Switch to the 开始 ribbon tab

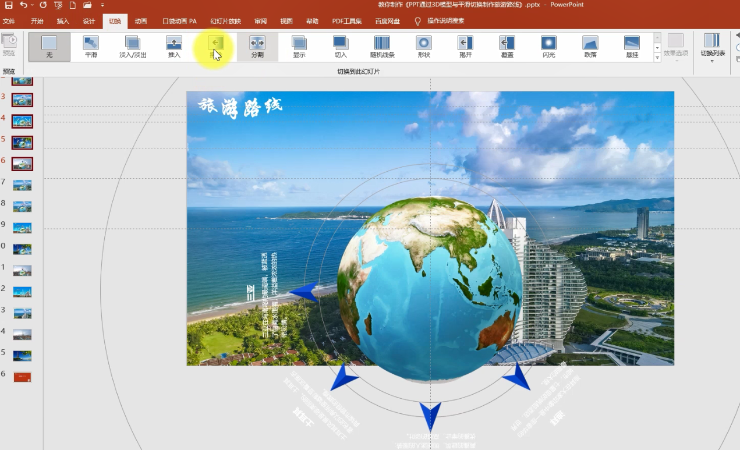point(37,22)
